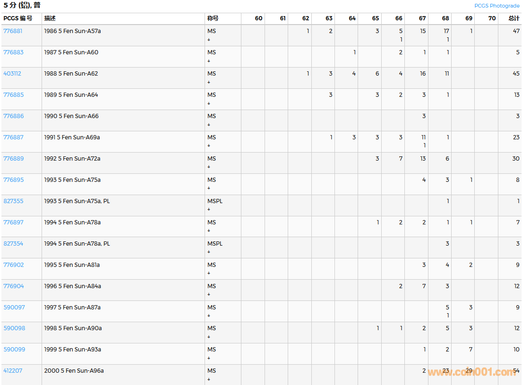
Task: Open PCGS number 776881 link
Action: coord(13,31)
